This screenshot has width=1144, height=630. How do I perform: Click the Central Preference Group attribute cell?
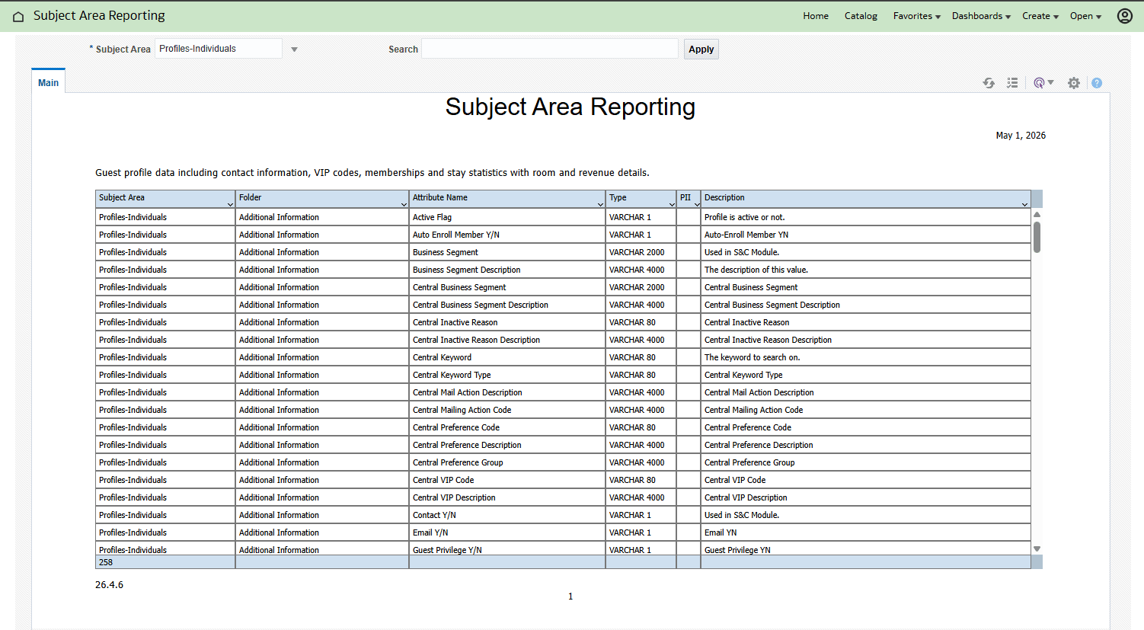pos(507,462)
